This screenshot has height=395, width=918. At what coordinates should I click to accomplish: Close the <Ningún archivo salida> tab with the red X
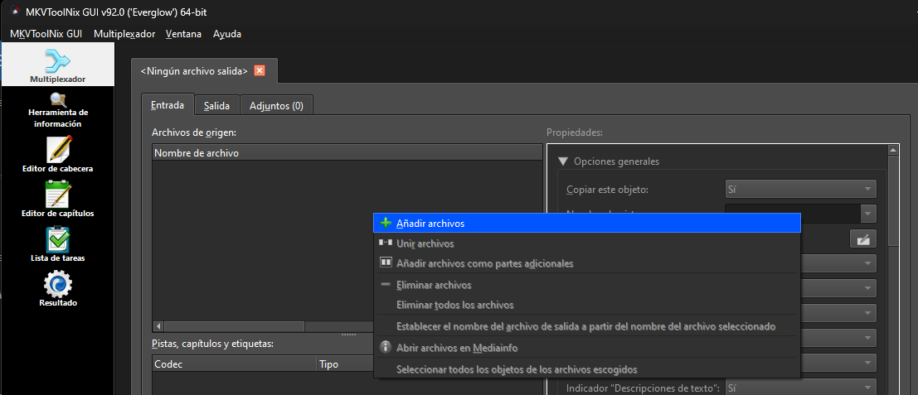(x=260, y=70)
